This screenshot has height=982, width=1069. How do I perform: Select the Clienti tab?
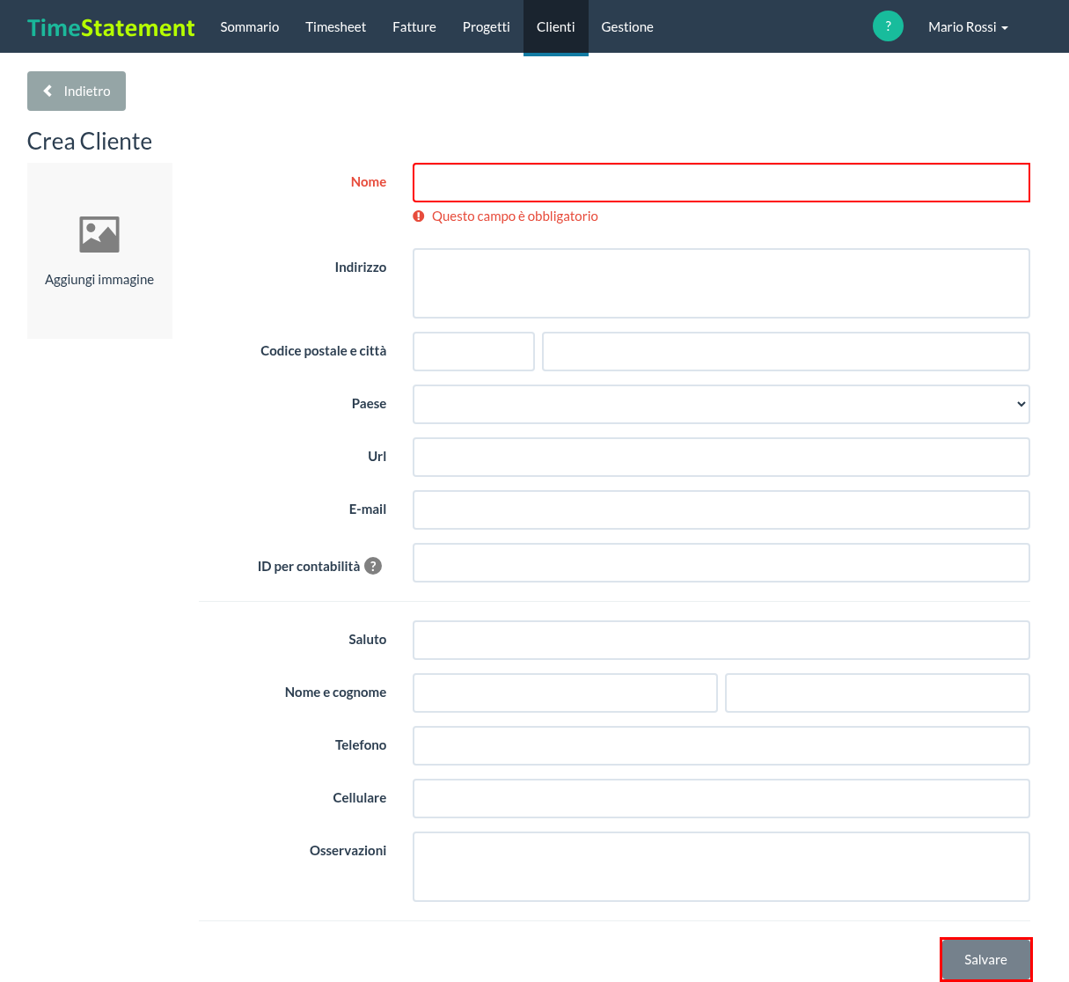[556, 27]
